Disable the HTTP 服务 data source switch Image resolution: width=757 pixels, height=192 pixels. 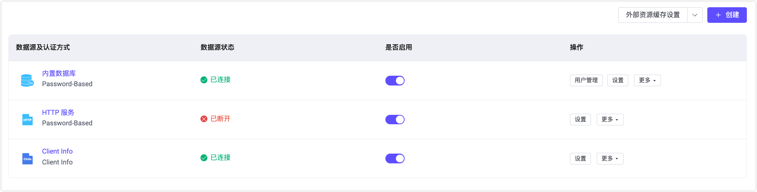pyautogui.click(x=395, y=120)
